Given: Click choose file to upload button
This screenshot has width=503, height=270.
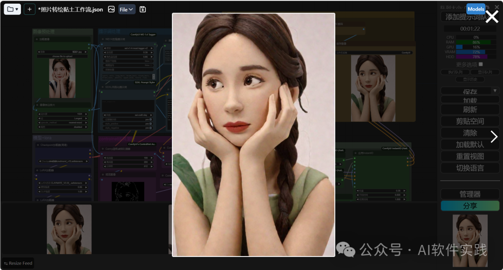Looking at the screenshot, I should click(x=62, y=56).
